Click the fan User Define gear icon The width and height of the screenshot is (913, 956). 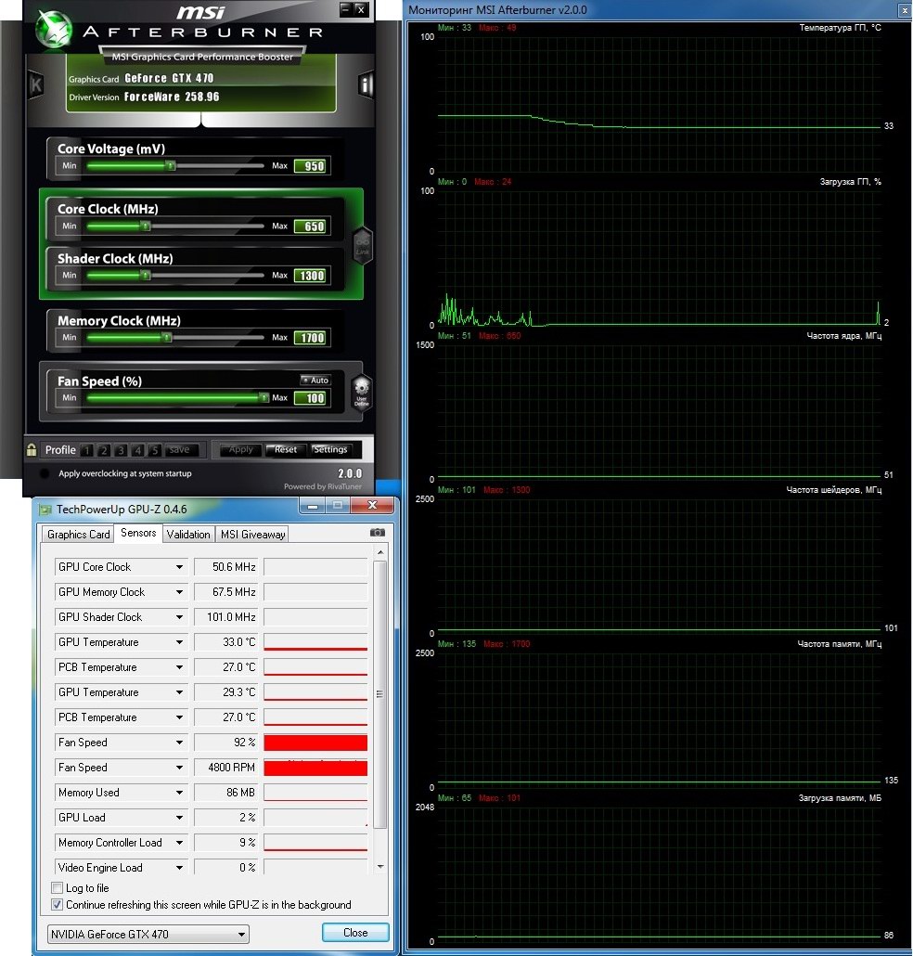[362, 391]
